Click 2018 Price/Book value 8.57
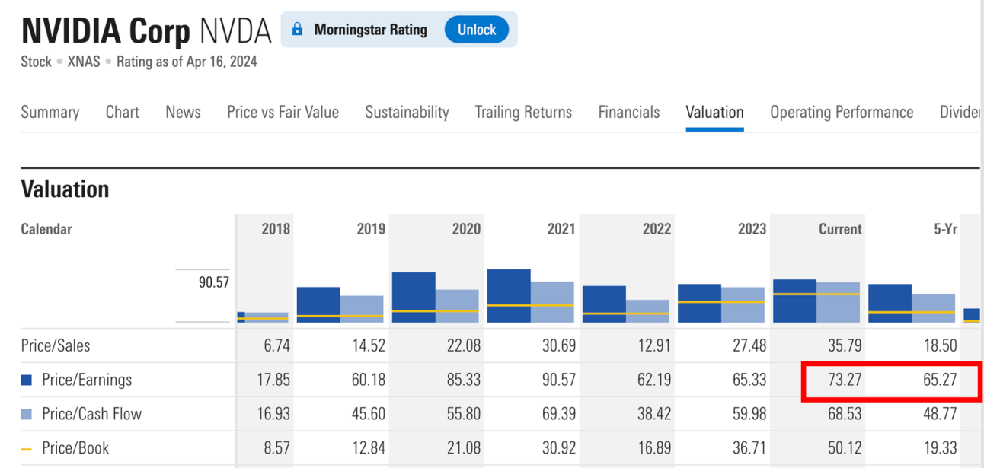This screenshot has width=984, height=468. (x=277, y=448)
